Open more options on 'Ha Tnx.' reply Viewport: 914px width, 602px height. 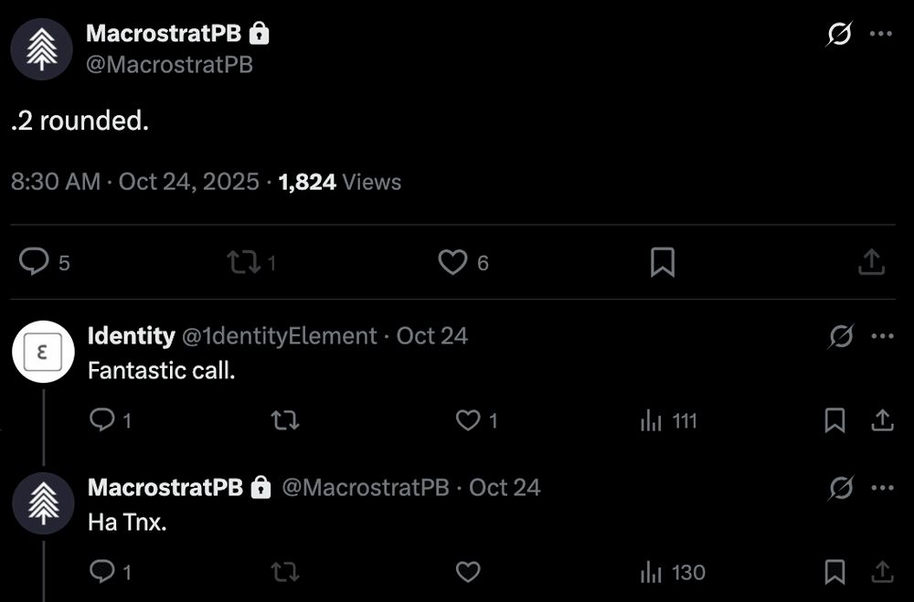tap(882, 488)
